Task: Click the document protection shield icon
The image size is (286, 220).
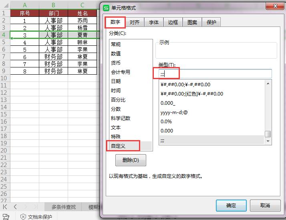Action: pyautogui.click(x=23, y=217)
